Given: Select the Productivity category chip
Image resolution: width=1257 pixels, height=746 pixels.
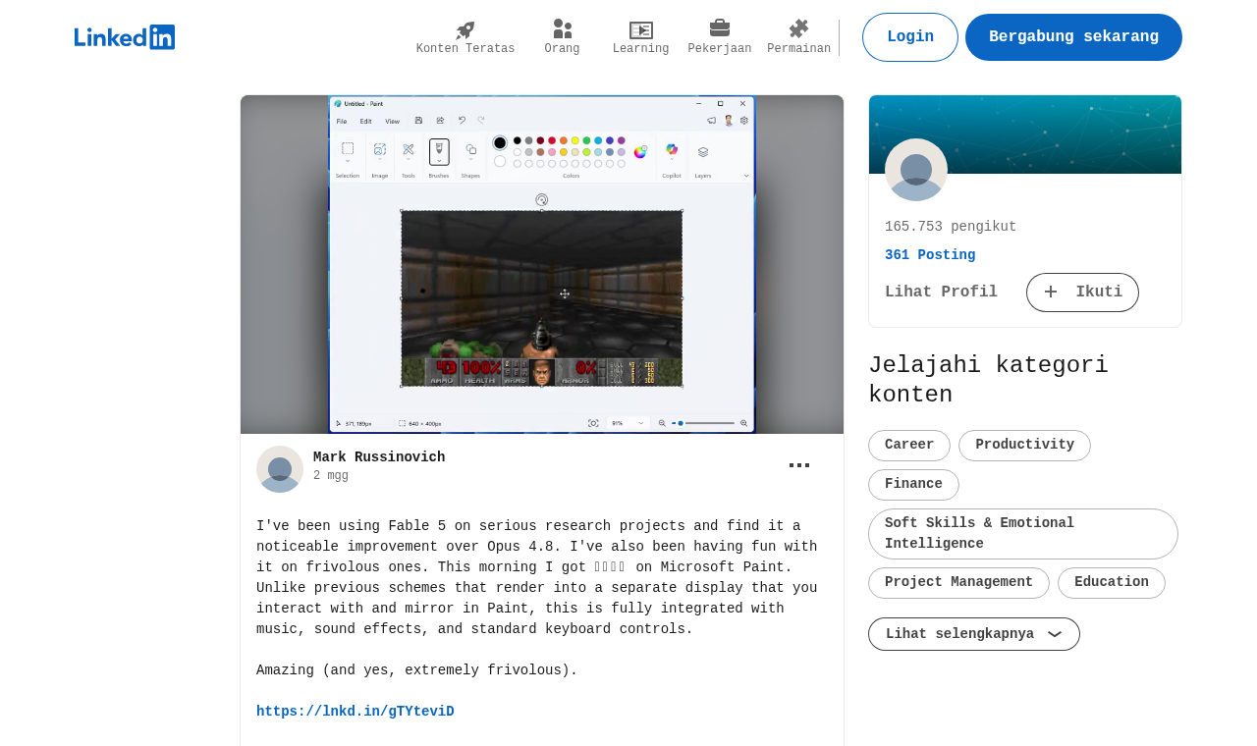Looking at the screenshot, I should pos(1024,446).
